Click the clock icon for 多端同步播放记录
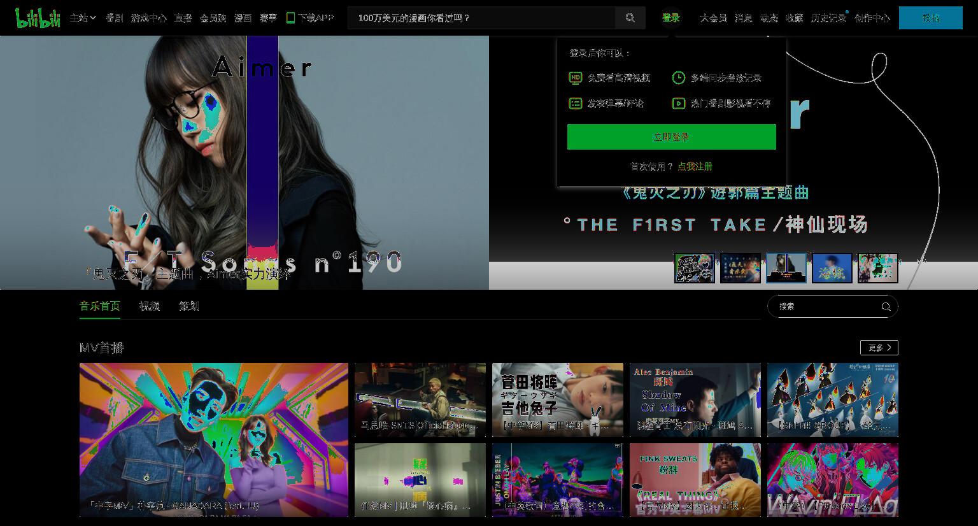The image size is (978, 526). click(x=679, y=78)
